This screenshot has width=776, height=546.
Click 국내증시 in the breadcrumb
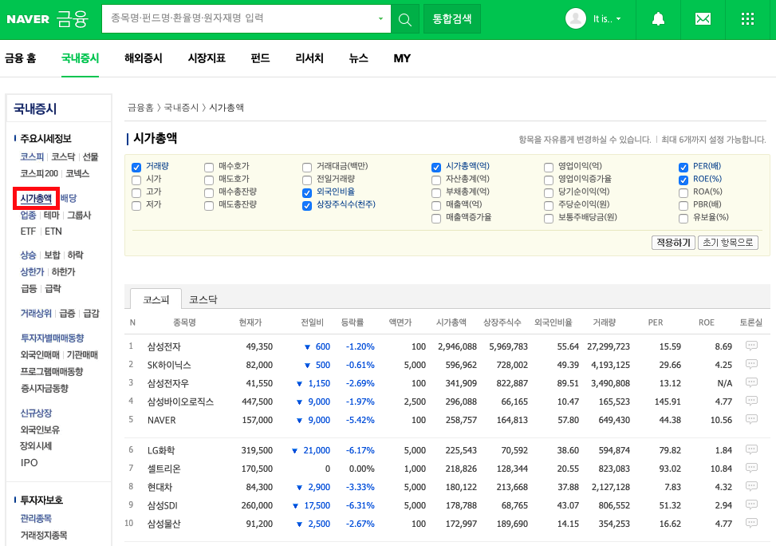pyautogui.click(x=181, y=108)
